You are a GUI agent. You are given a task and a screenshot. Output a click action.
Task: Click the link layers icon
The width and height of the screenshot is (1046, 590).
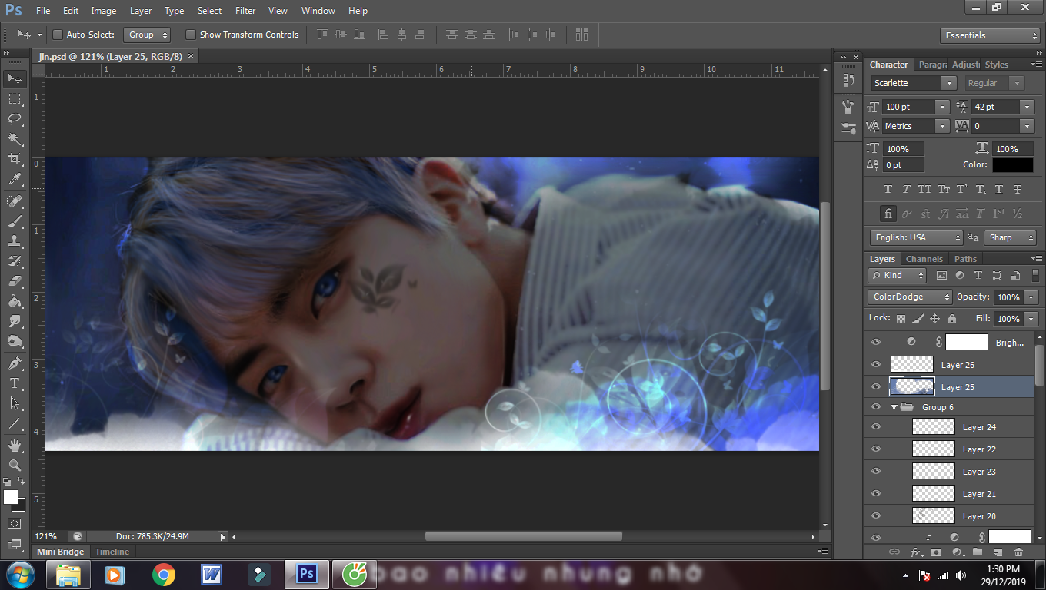coord(894,552)
